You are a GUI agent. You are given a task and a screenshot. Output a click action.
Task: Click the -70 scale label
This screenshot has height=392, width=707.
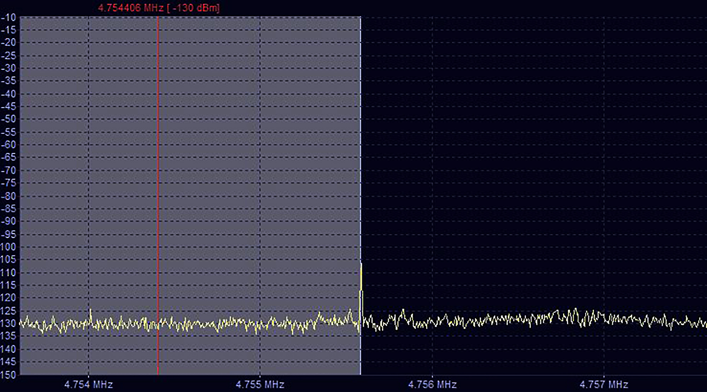(x=8, y=170)
